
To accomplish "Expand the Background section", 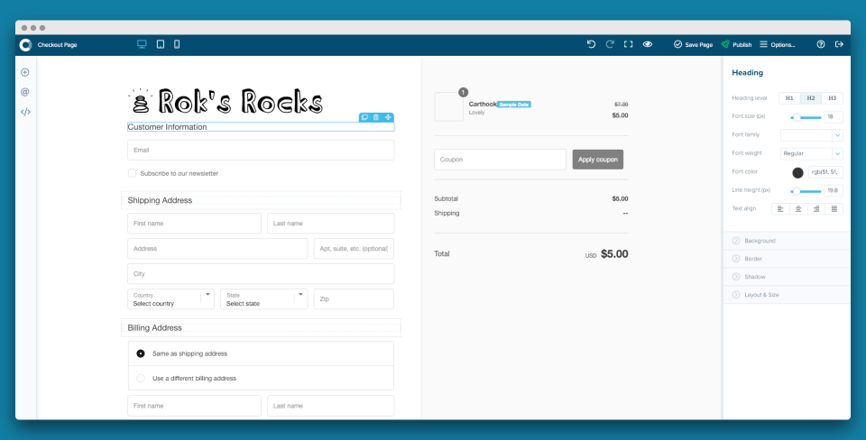I will 787,241.
